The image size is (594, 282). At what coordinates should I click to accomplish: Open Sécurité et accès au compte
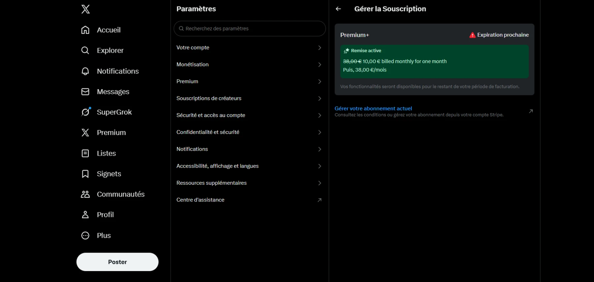pyautogui.click(x=211, y=115)
